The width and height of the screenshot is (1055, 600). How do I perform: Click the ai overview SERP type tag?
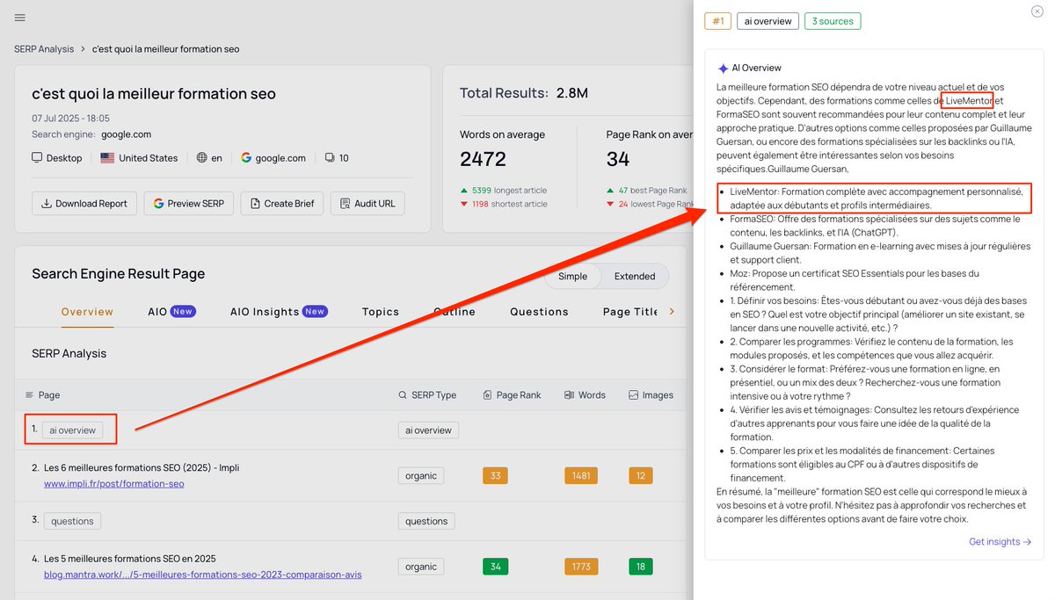coord(428,430)
